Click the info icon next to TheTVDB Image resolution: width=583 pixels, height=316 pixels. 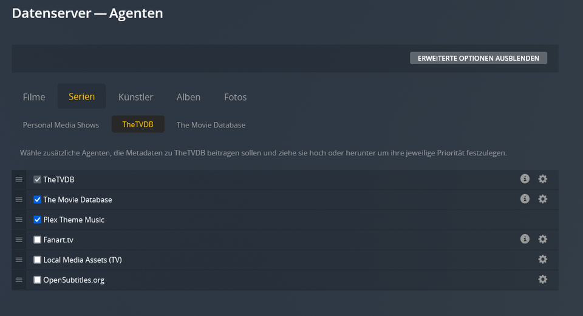click(525, 179)
